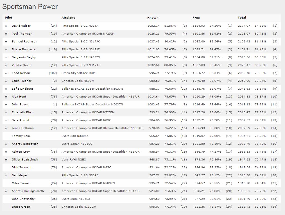The width and height of the screenshot is (285, 215).
Task: Click the Total column header
Action: (242, 18)
